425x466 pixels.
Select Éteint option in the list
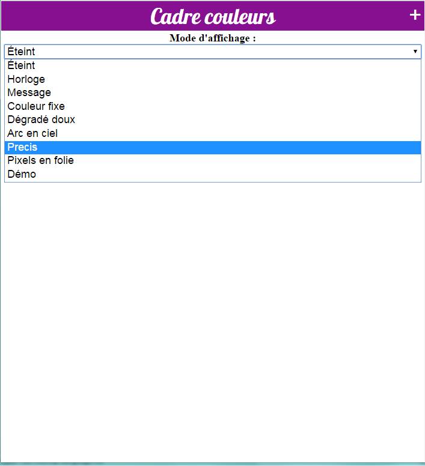pos(213,65)
